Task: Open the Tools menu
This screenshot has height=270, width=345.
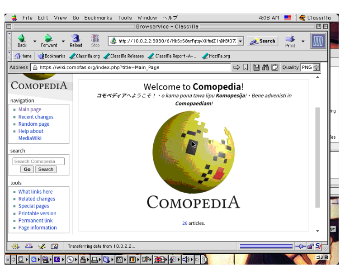Action: tap(124, 18)
